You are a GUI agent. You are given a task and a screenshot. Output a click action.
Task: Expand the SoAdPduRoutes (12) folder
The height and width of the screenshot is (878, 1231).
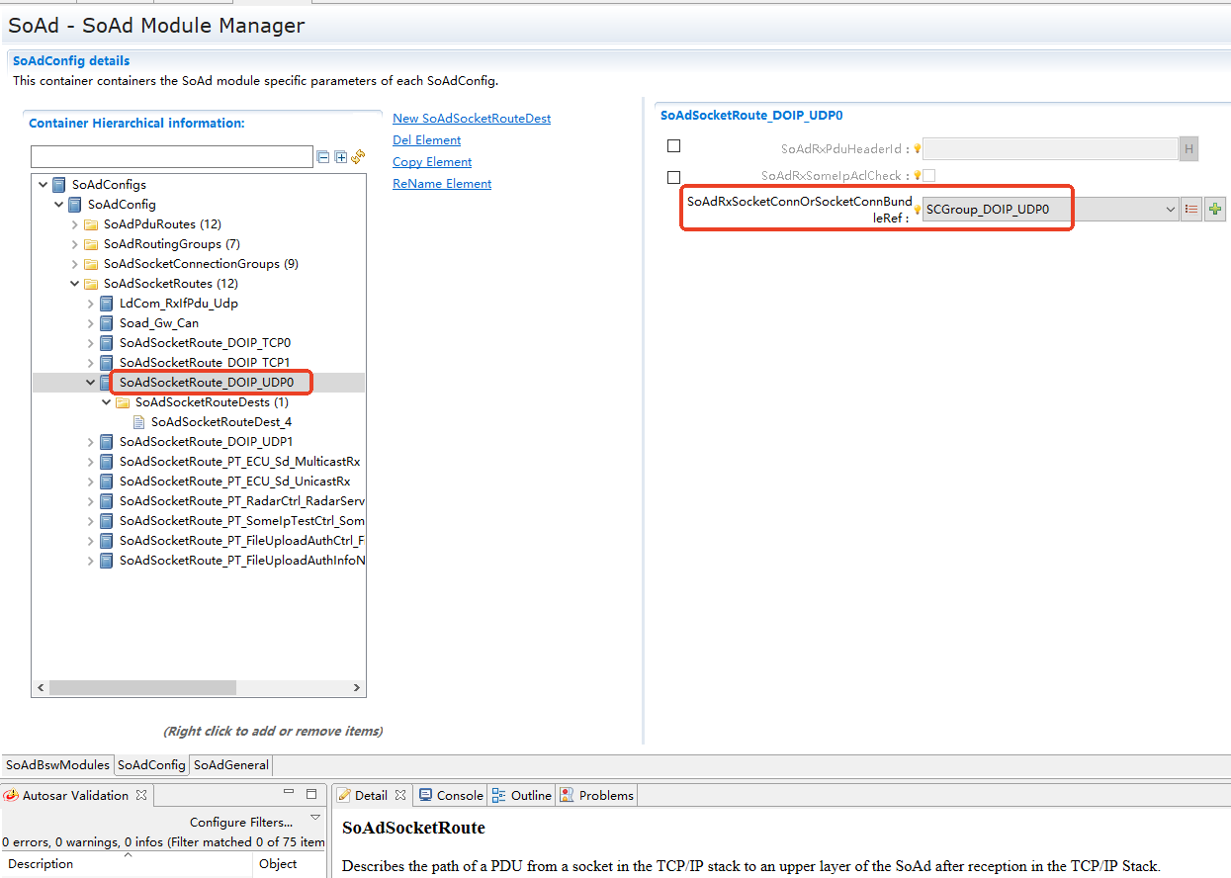click(76, 224)
